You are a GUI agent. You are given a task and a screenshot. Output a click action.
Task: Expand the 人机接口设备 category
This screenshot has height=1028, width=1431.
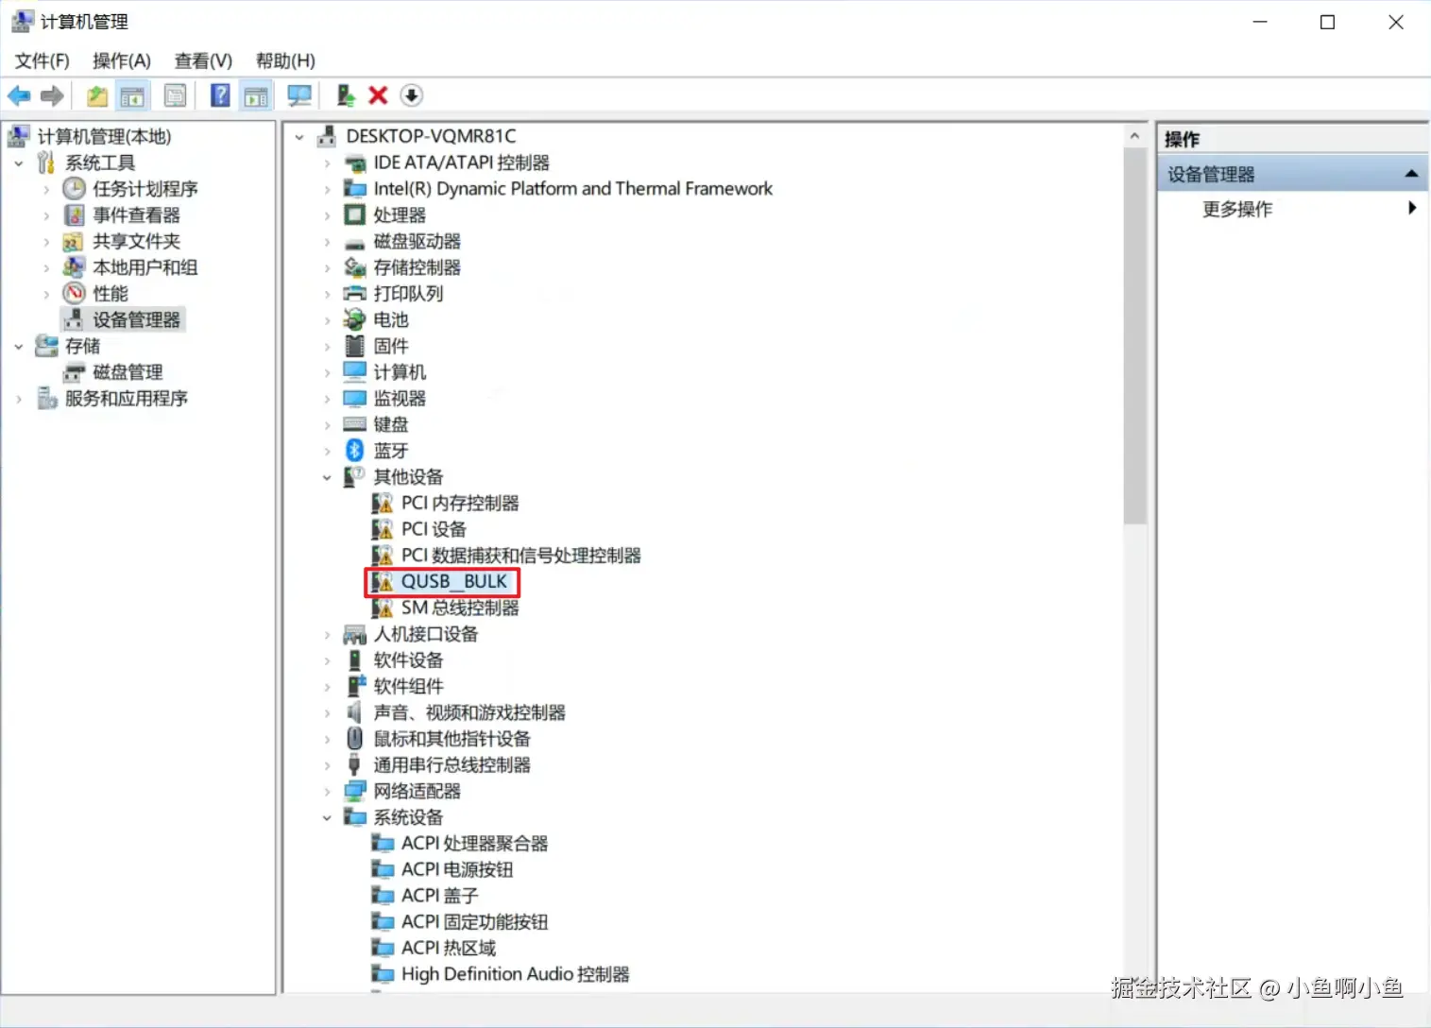[327, 634]
